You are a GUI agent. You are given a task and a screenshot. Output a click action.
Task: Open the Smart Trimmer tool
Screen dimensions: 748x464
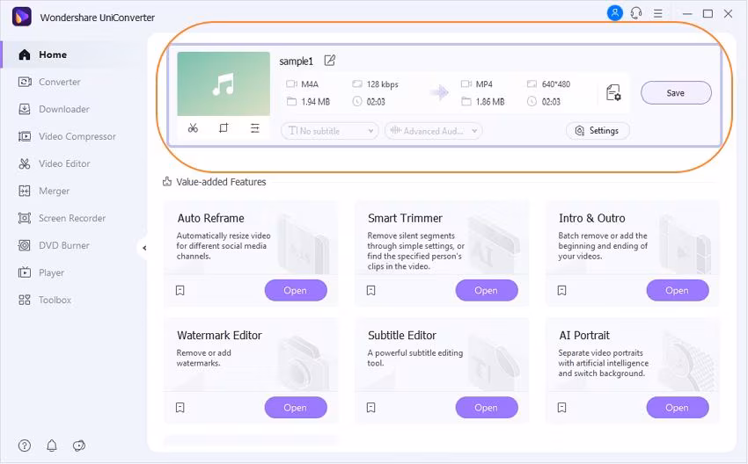coord(487,290)
